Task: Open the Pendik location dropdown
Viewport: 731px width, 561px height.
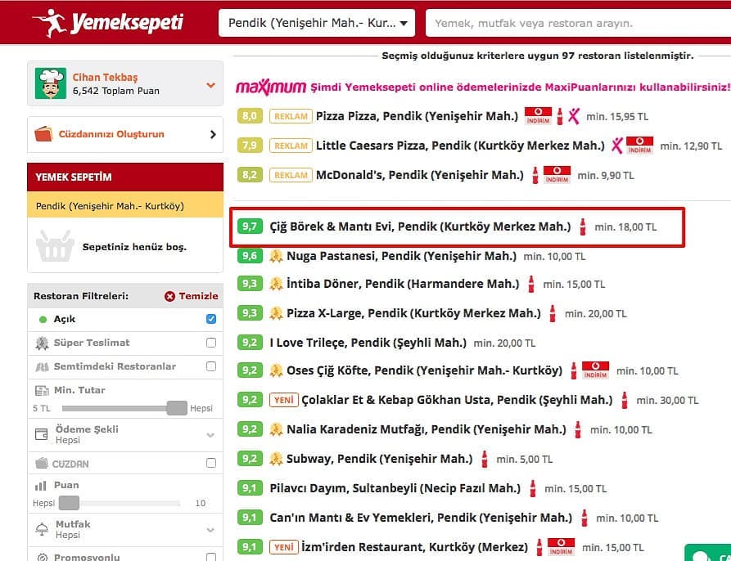Action: tap(317, 23)
